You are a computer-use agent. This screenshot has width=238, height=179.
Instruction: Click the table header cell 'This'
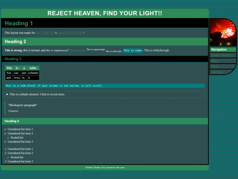point(9,68)
